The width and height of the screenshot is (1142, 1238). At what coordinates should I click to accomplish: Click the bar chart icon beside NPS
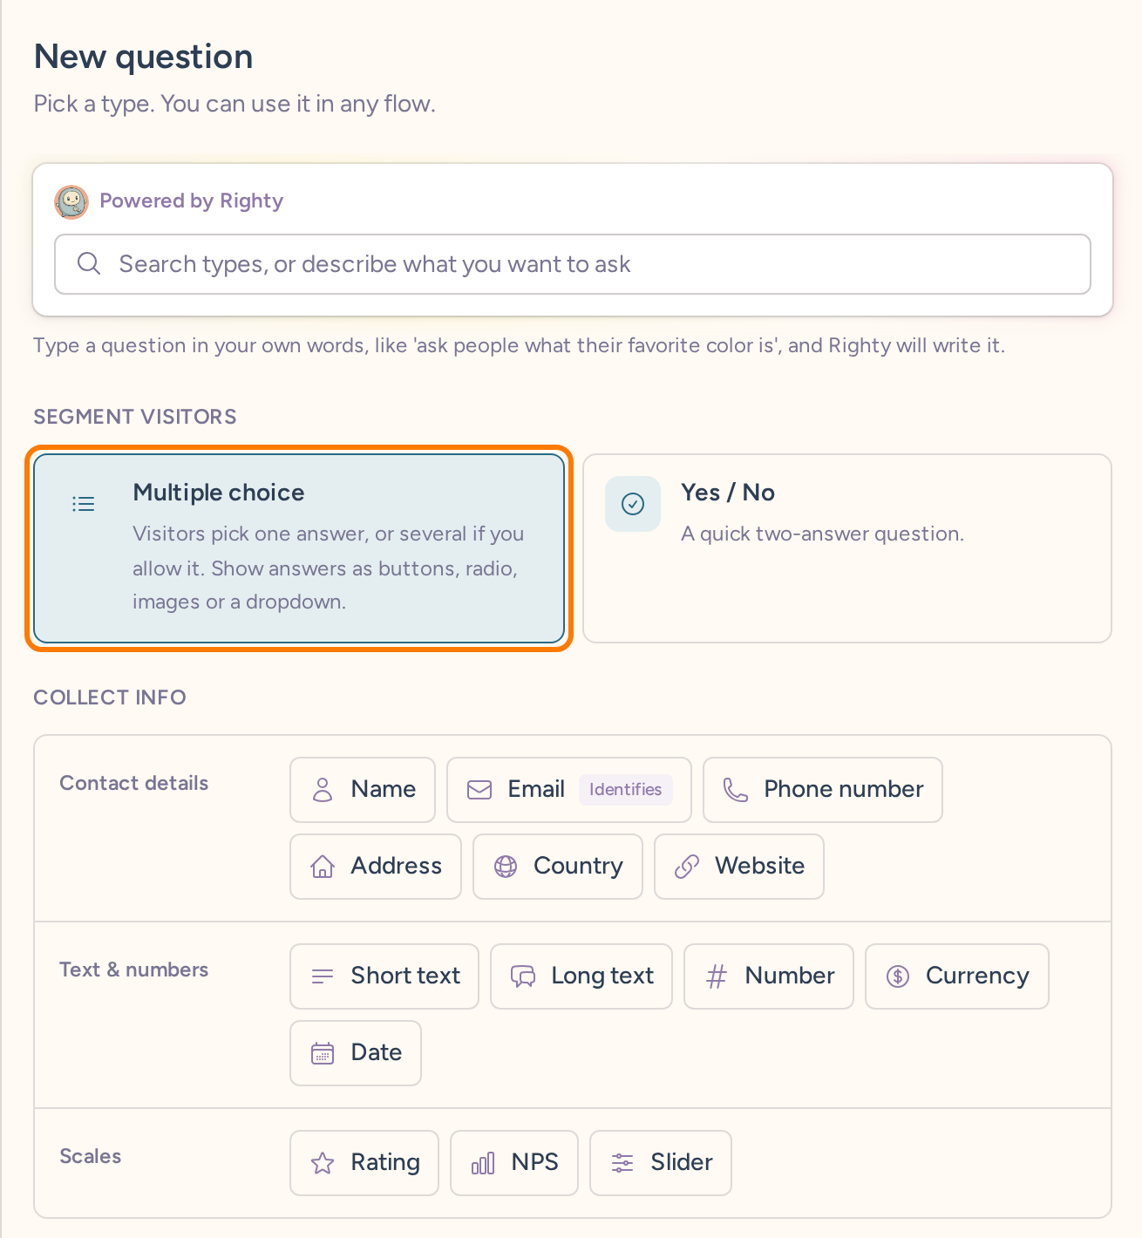(483, 1163)
